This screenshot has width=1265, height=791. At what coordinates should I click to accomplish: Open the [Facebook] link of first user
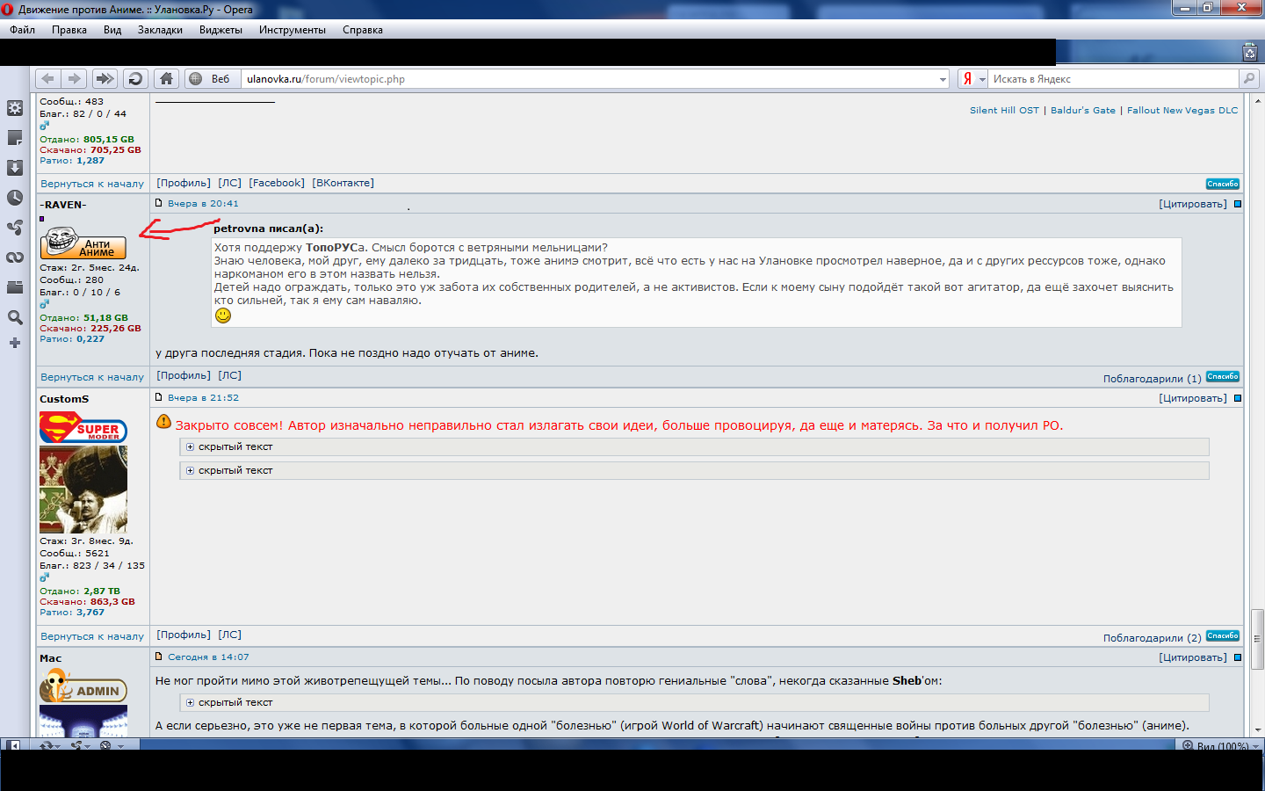tap(277, 183)
